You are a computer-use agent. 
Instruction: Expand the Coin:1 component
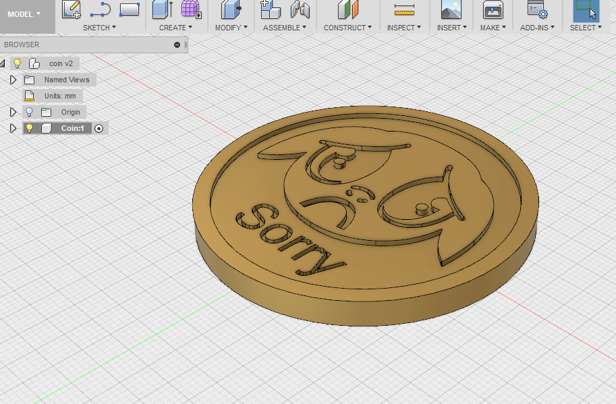pyautogui.click(x=13, y=128)
